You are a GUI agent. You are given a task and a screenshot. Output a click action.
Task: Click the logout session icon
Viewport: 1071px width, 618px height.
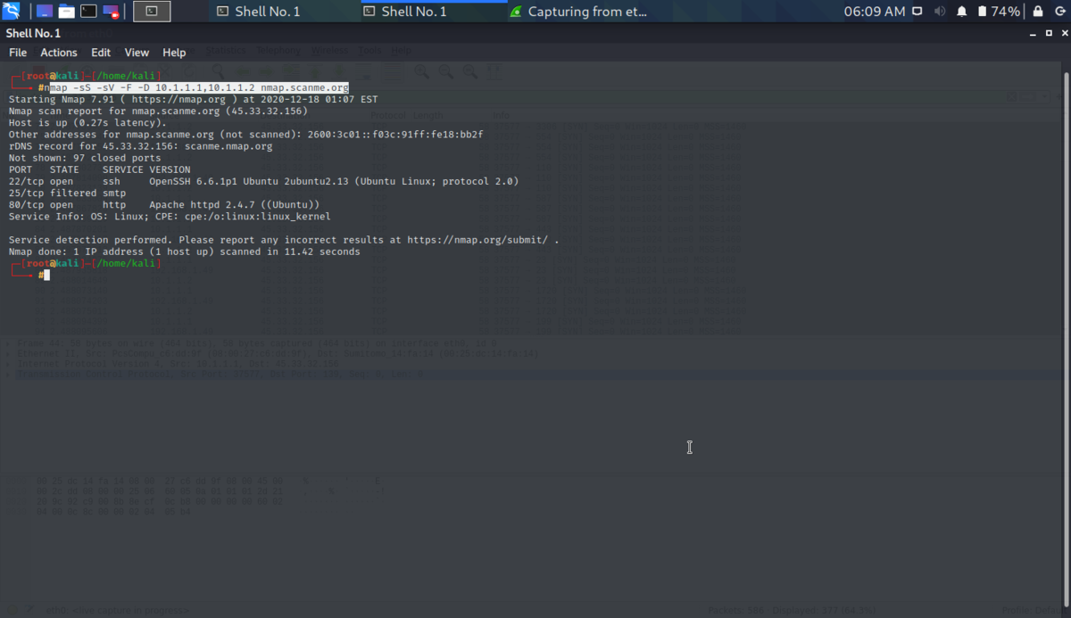coord(1059,12)
